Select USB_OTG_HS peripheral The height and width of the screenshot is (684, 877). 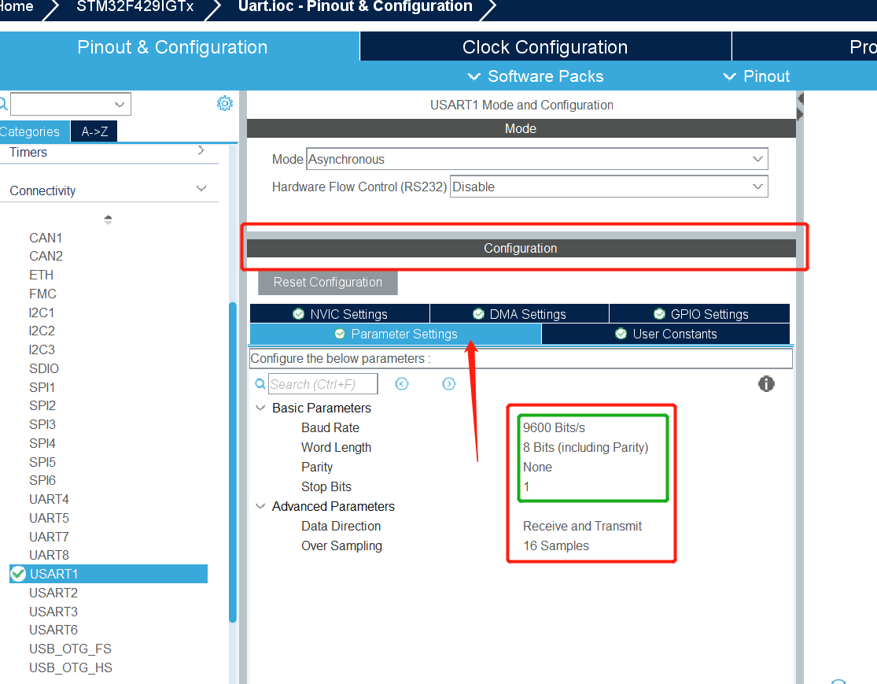point(71,667)
